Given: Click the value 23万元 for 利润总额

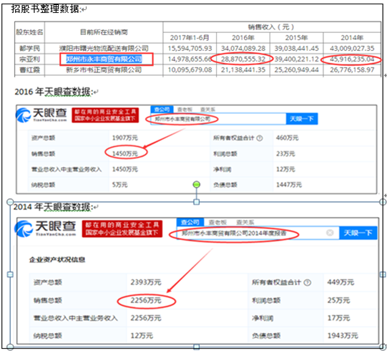Looking at the screenshot, I should pos(285,154).
